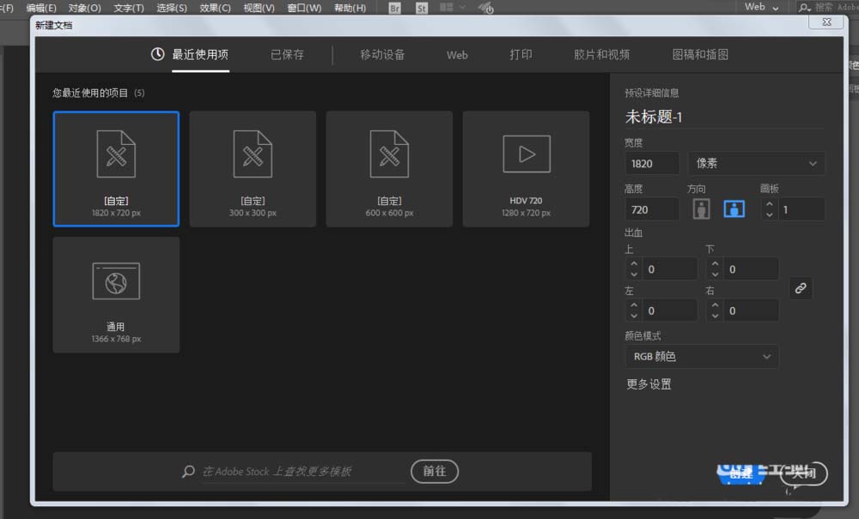Toggle the bleed link chain icon
Screen dimensions: 859x519
click(801, 288)
